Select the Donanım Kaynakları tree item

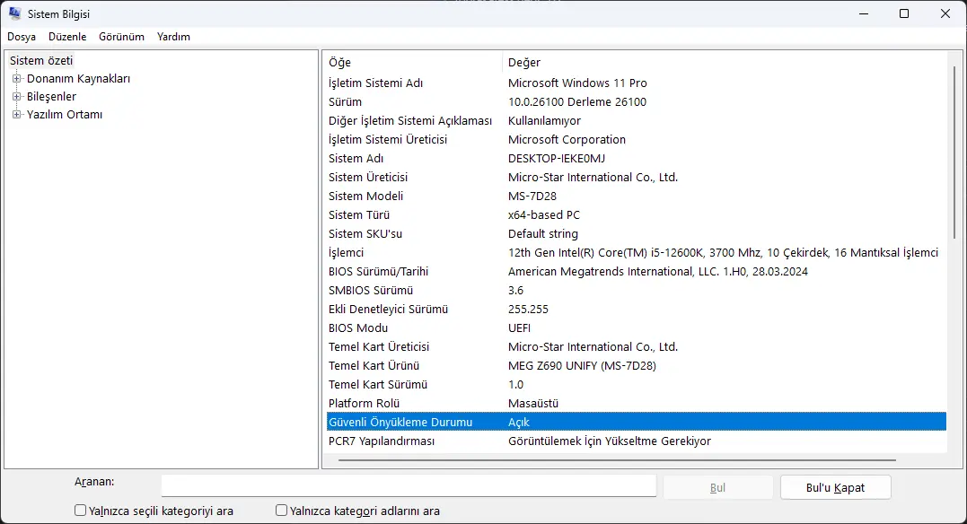pyautogui.click(x=78, y=78)
